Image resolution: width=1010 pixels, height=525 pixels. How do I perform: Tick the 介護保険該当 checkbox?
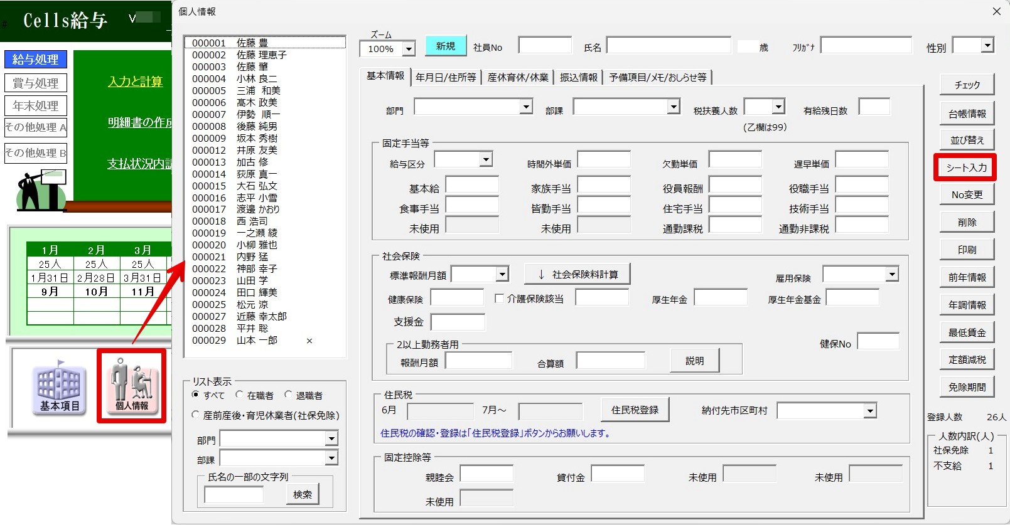500,299
